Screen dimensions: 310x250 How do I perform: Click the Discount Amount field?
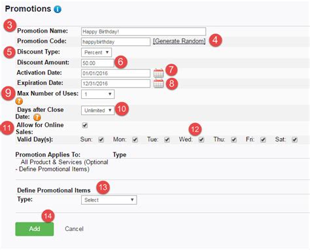(x=97, y=63)
